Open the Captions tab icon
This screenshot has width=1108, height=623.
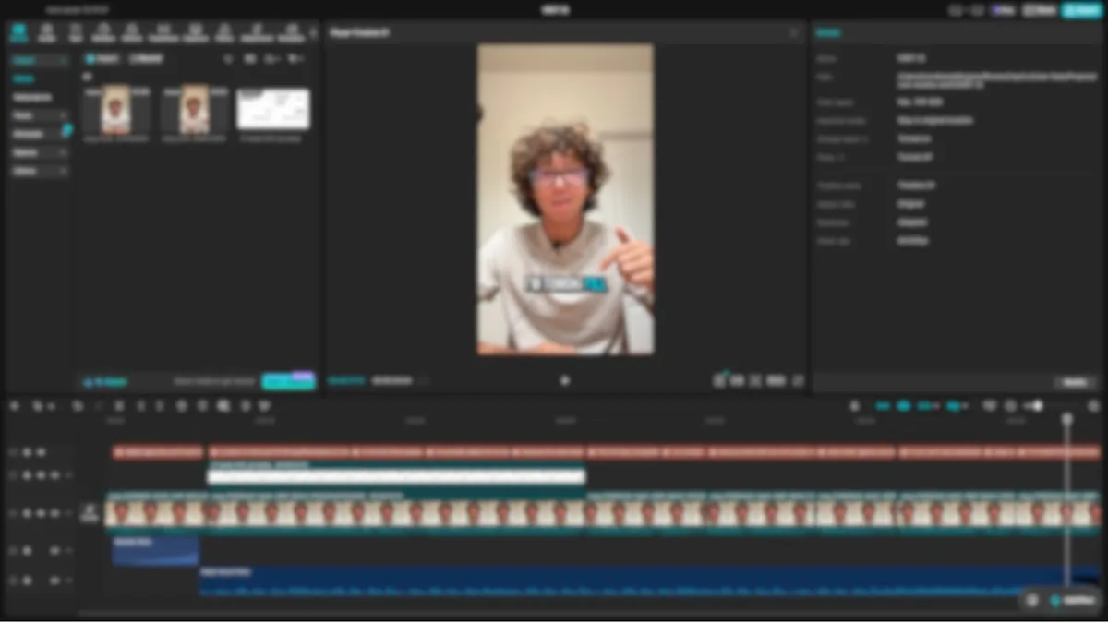(195, 32)
